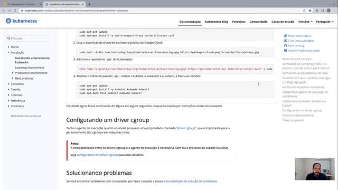Select the Instalando a ferramenta kubeadm browser tab
Image resolution: width=338 pixels, height=190 pixels.
click(64, 4)
